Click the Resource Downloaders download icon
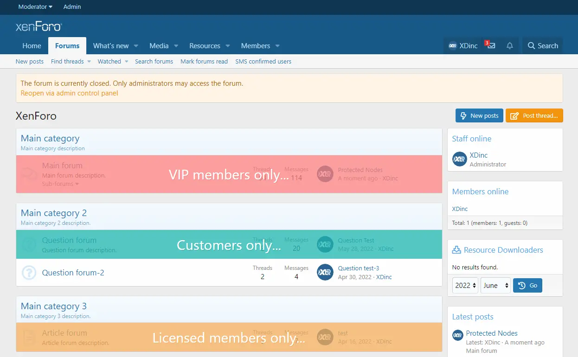578x357 pixels. point(456,250)
